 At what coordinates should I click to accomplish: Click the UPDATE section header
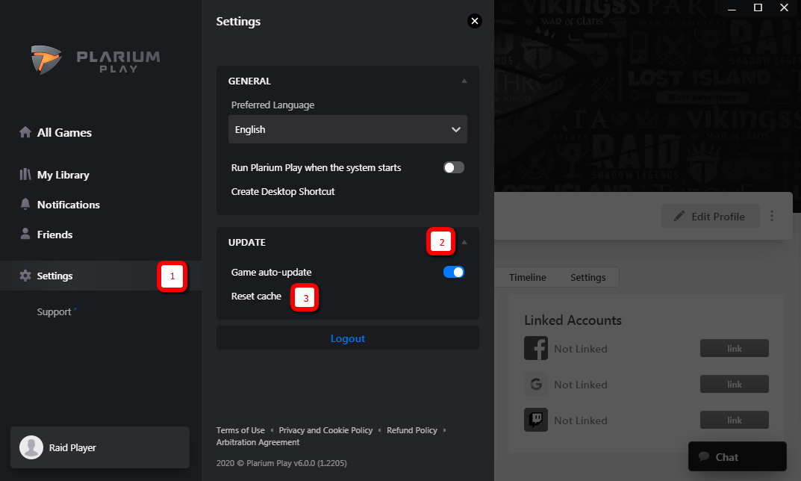tap(247, 242)
